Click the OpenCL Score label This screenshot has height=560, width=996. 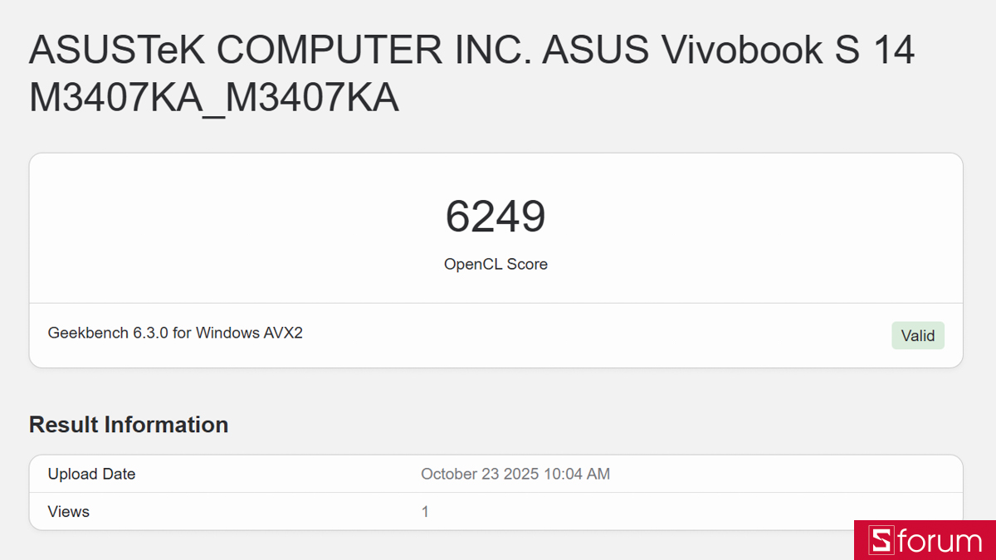[x=496, y=264]
